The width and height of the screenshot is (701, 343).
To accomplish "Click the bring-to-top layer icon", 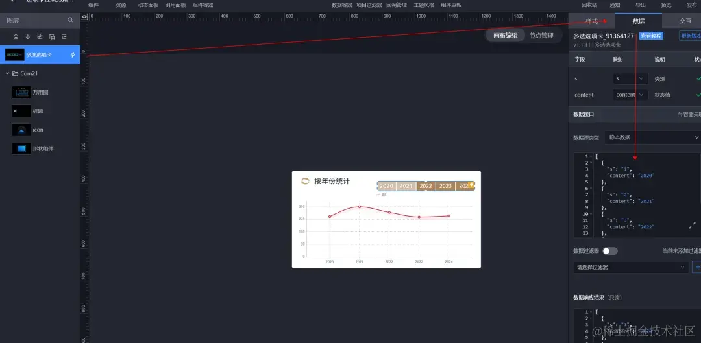I will point(16,36).
